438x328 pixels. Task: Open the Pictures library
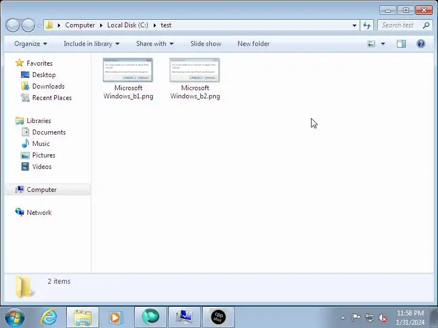point(44,155)
